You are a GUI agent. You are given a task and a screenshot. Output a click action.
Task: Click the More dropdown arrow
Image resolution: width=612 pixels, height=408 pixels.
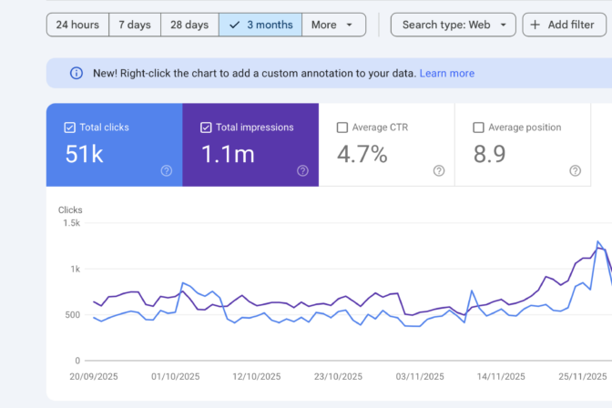(x=350, y=25)
